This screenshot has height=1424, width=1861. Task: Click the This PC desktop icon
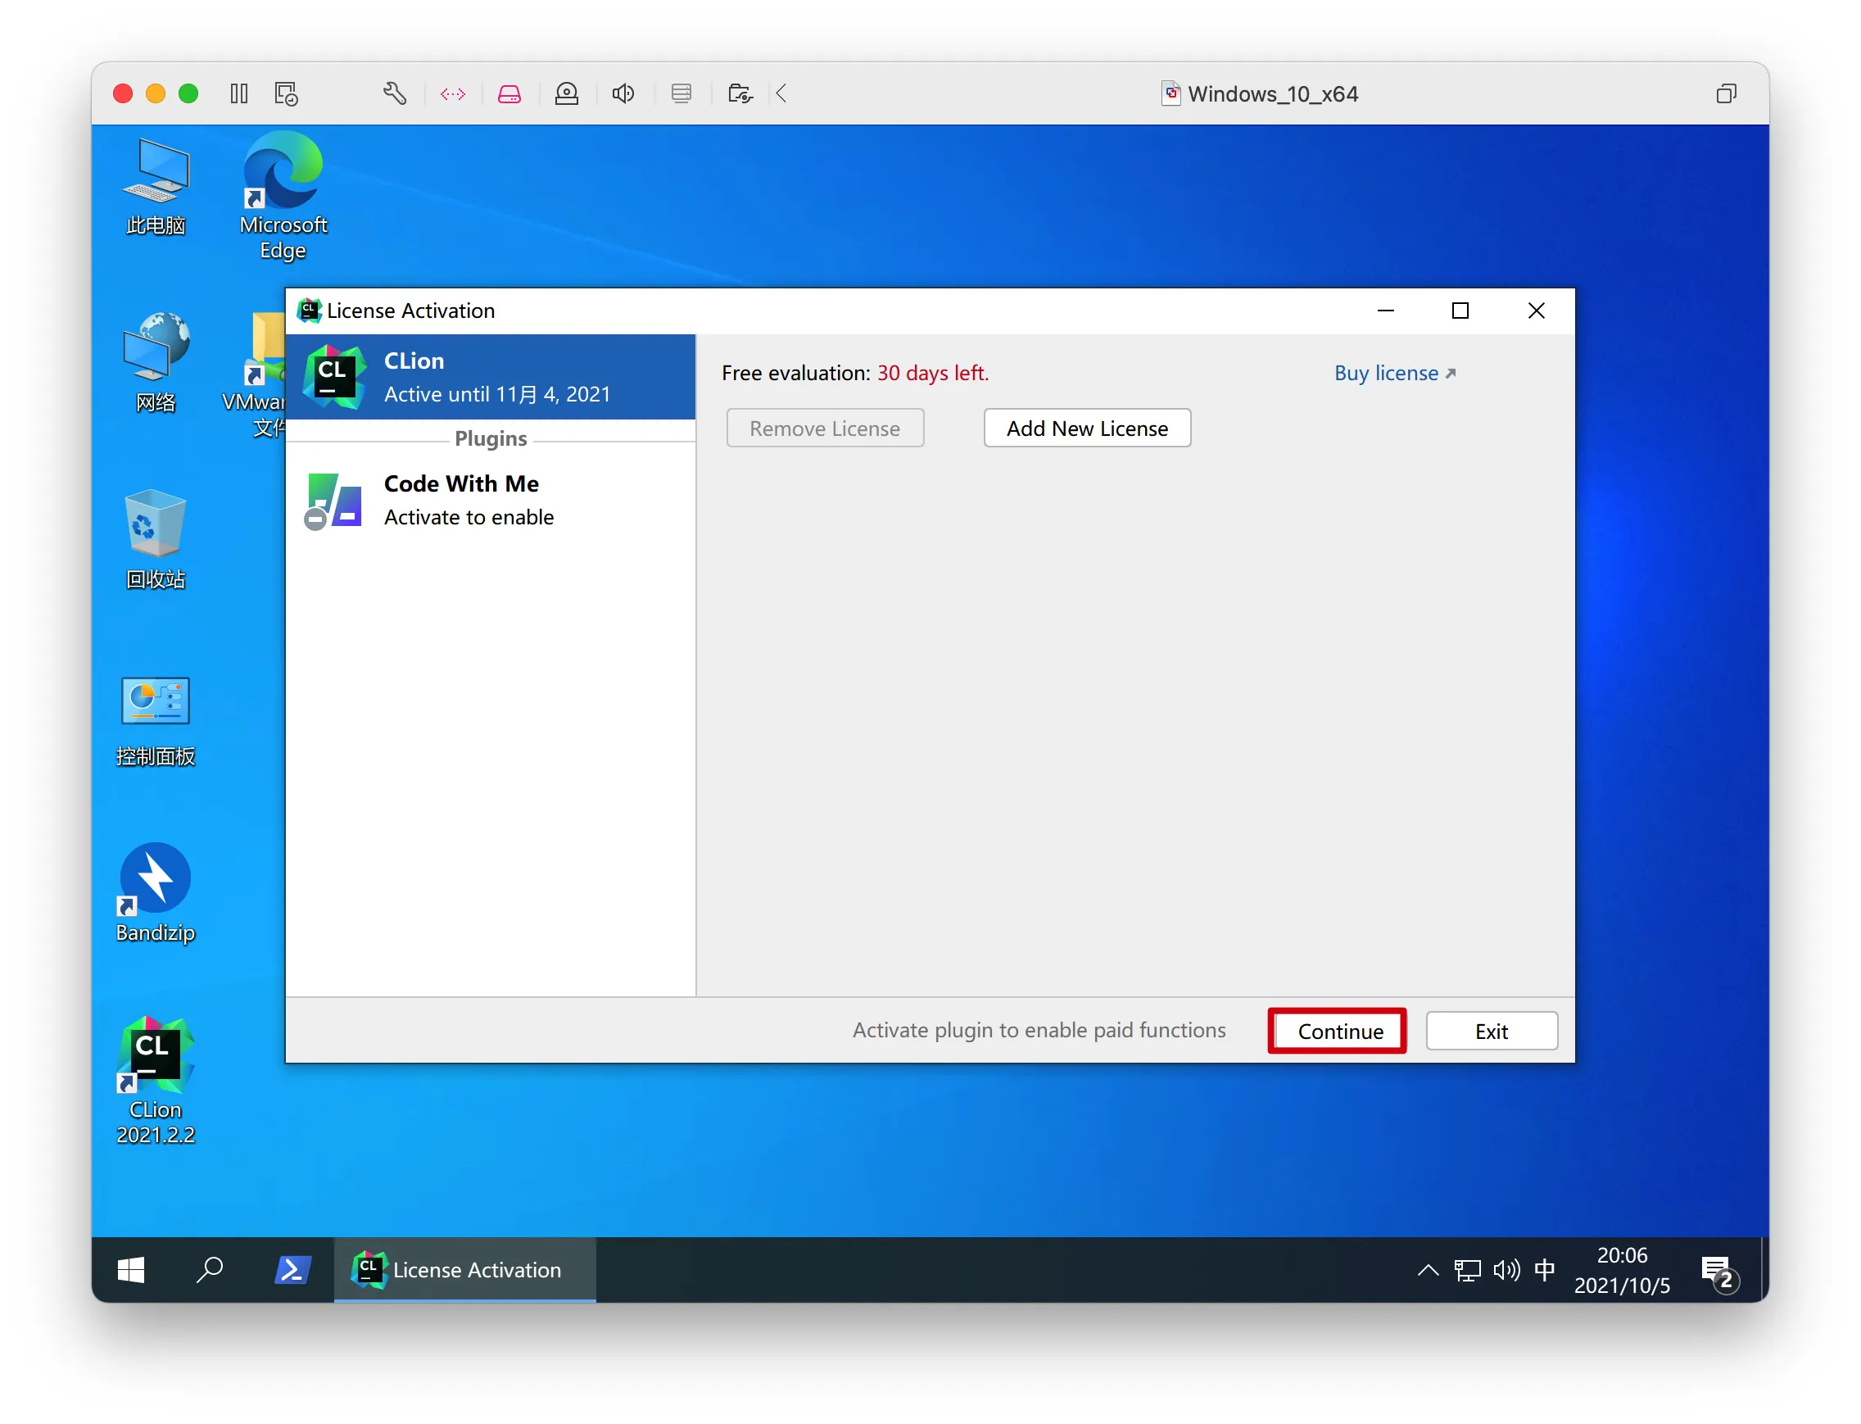[155, 187]
